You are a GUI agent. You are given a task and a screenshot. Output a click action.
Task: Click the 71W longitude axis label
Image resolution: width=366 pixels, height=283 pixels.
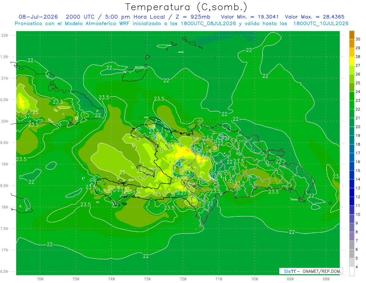pos(219,279)
